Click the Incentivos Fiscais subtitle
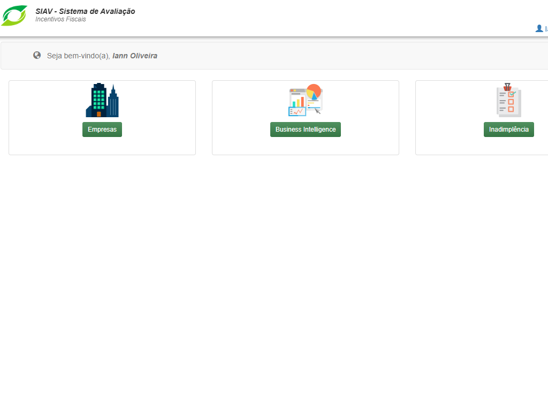The image size is (548, 411). [x=60, y=19]
